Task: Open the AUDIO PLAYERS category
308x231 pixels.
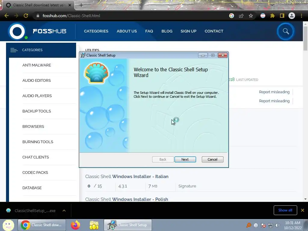Action: pos(37,96)
